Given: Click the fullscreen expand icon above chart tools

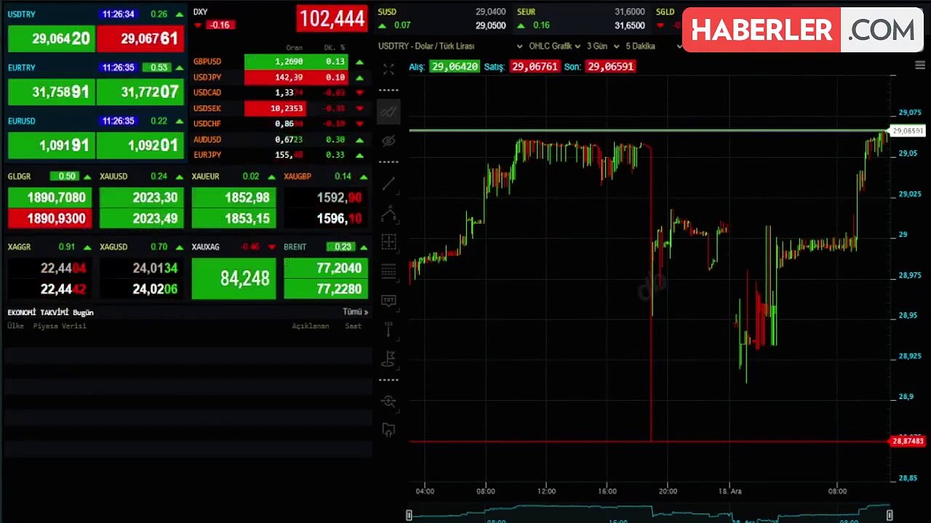Looking at the screenshot, I should (388, 69).
